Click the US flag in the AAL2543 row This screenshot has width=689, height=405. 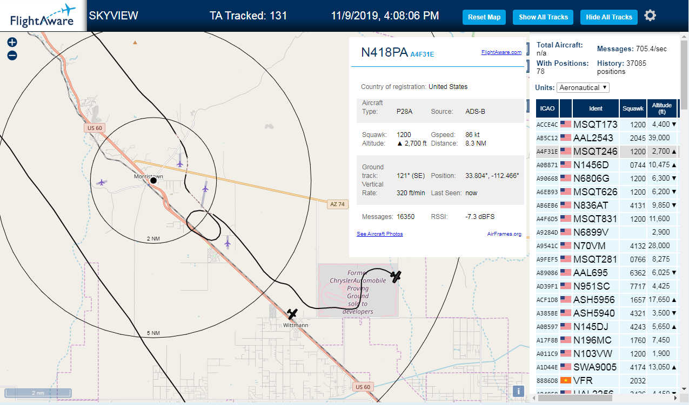pyautogui.click(x=566, y=138)
